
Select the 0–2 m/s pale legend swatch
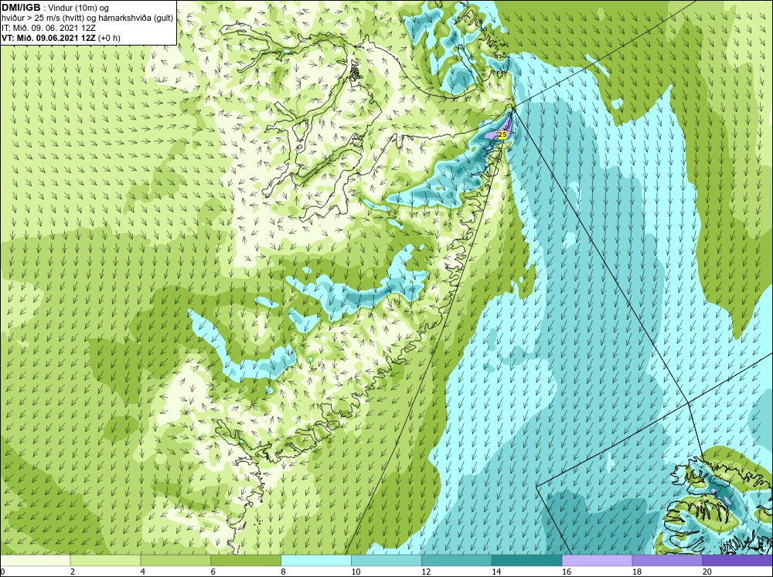35,561
